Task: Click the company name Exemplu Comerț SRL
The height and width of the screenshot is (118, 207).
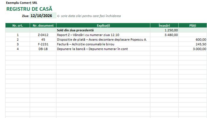Action: (22, 3)
